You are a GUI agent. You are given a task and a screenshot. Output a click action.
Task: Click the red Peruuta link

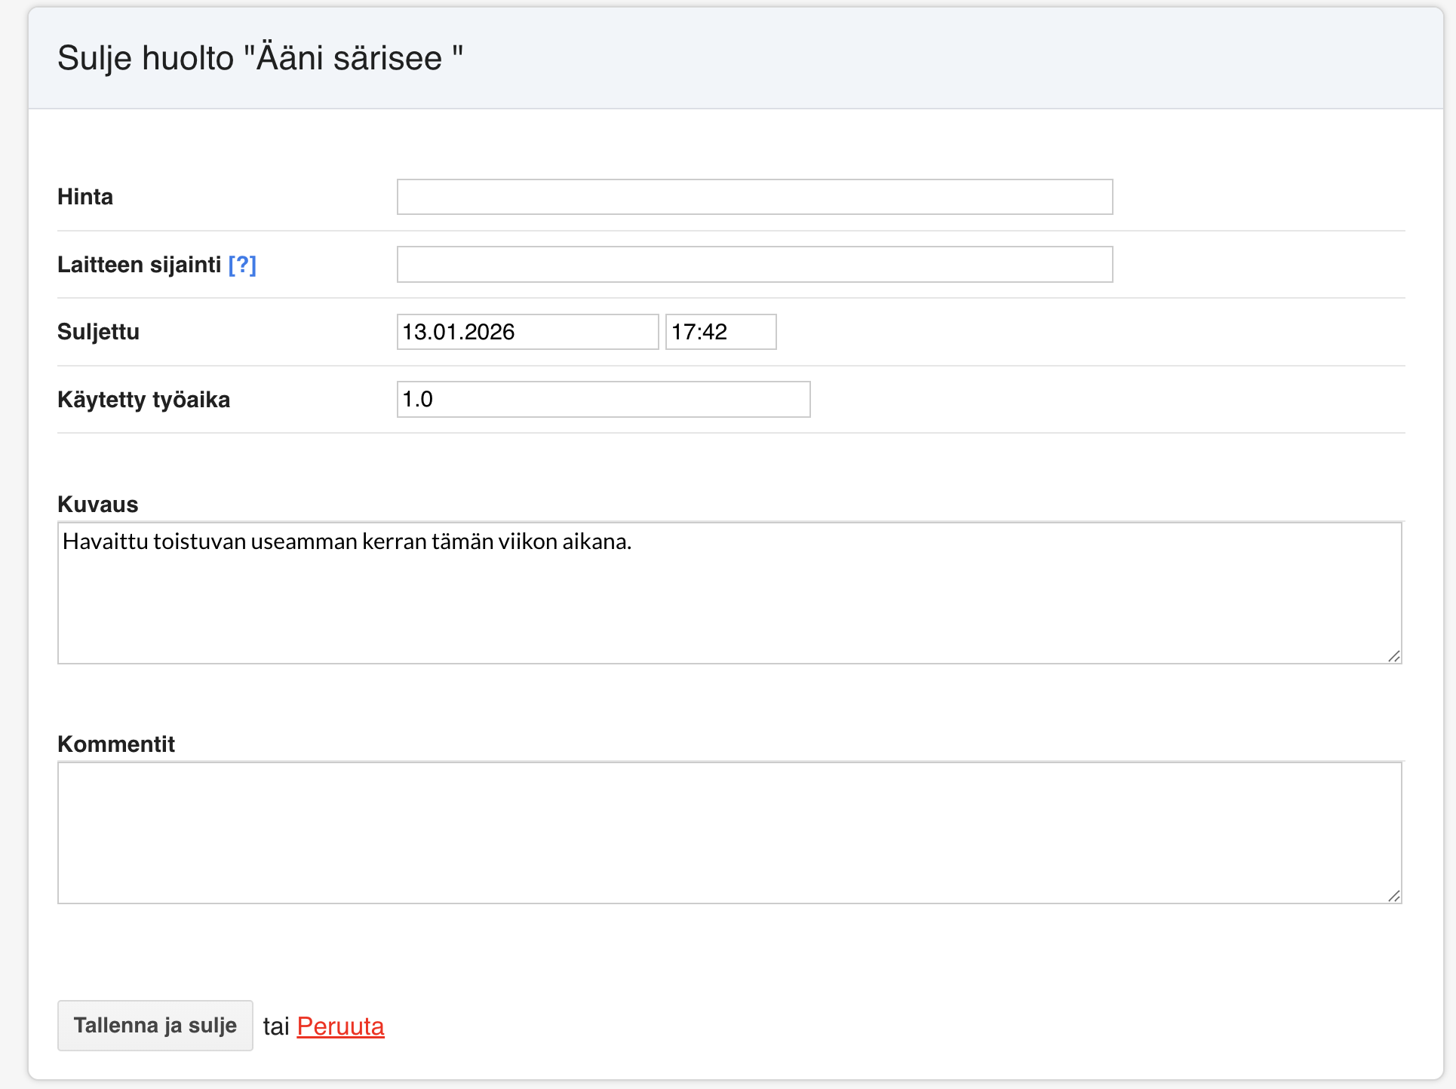click(x=340, y=1026)
